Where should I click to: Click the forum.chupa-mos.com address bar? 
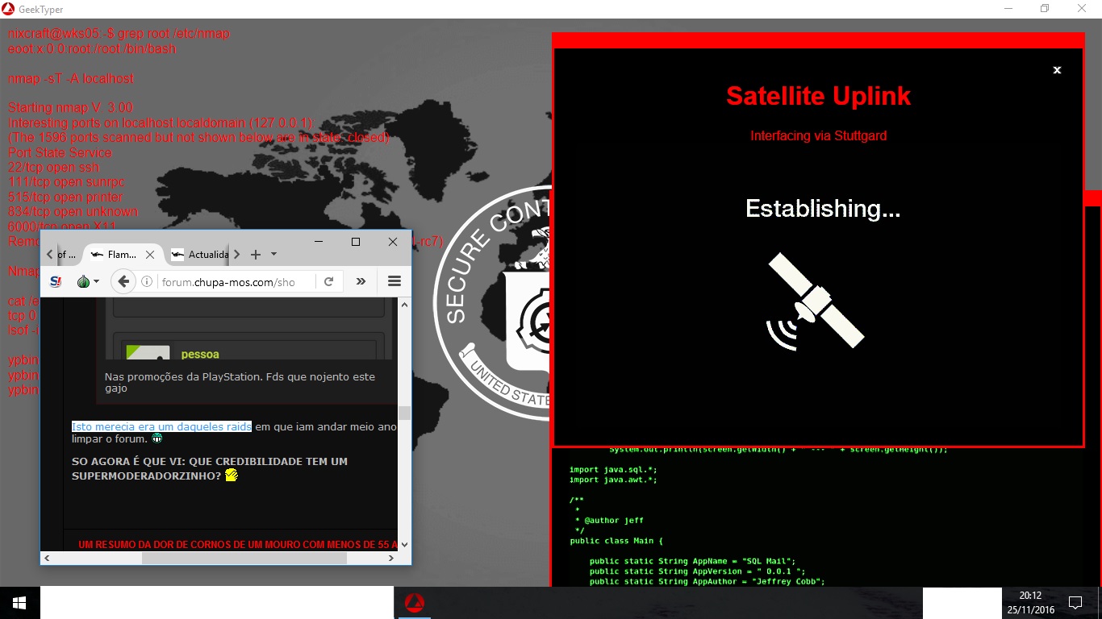coord(228,282)
